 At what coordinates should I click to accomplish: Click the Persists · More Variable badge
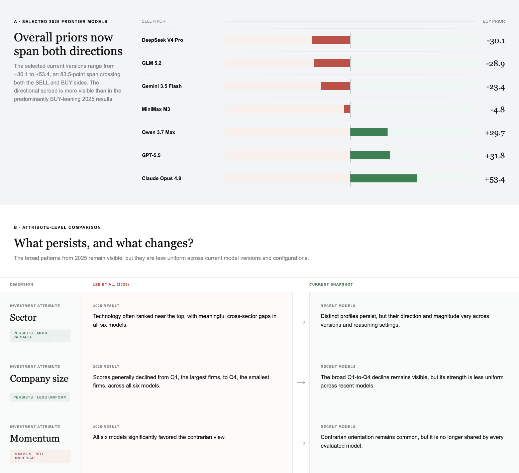(40, 335)
